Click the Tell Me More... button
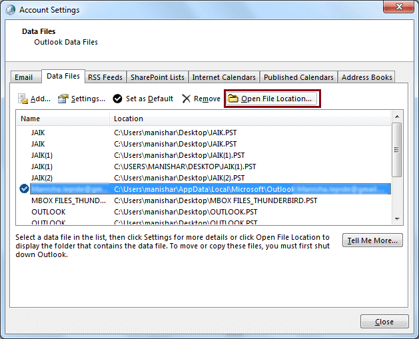The height and width of the screenshot is (339, 419). (372, 240)
